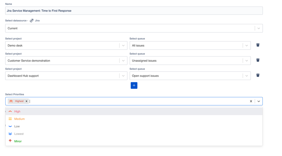Open the Open support issues queue dropdown
The height and width of the screenshot is (156, 282).
click(190, 76)
